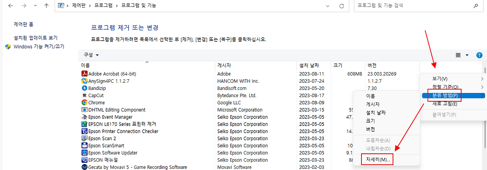Click the HANCOM WITH Inc. publisher cell
Viewport: 487px width, 170px height.
238,81
